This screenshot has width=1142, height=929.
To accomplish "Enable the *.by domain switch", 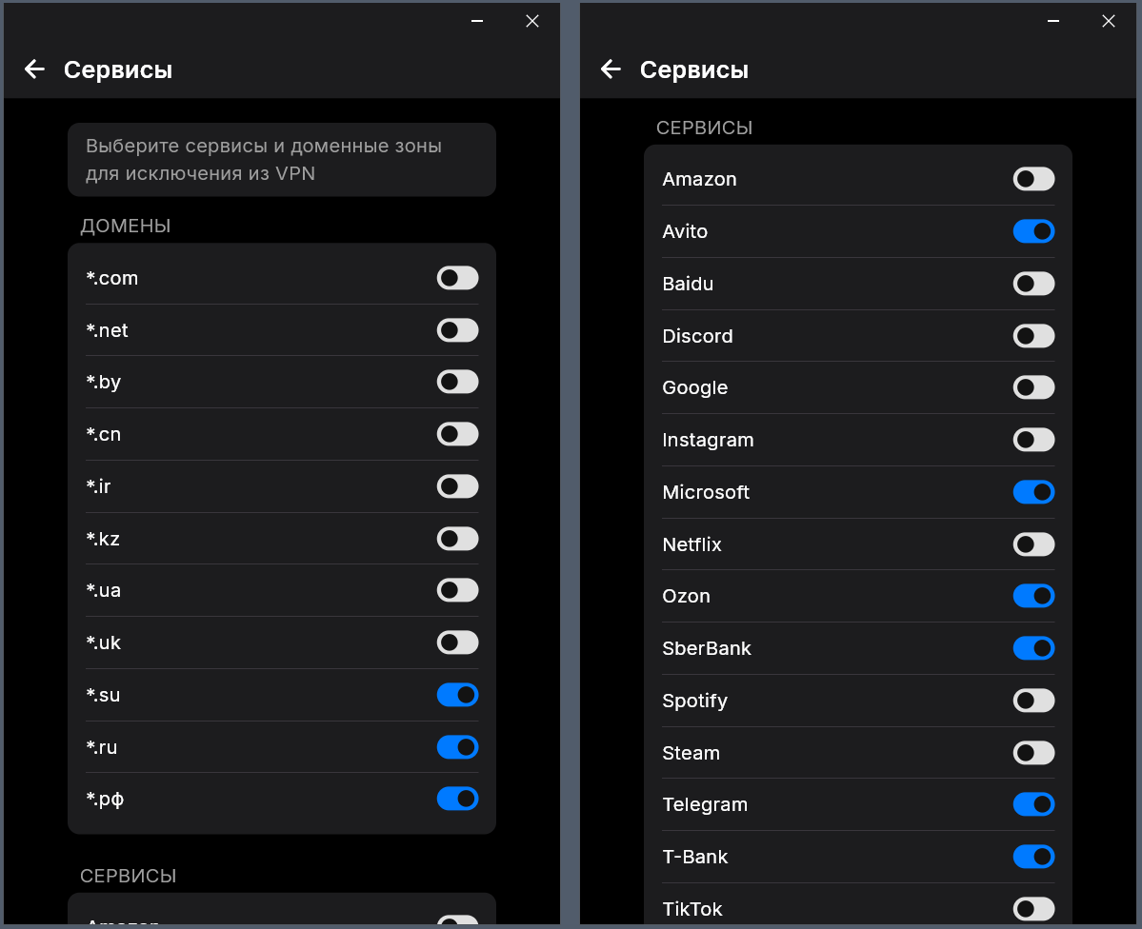I will [457, 382].
